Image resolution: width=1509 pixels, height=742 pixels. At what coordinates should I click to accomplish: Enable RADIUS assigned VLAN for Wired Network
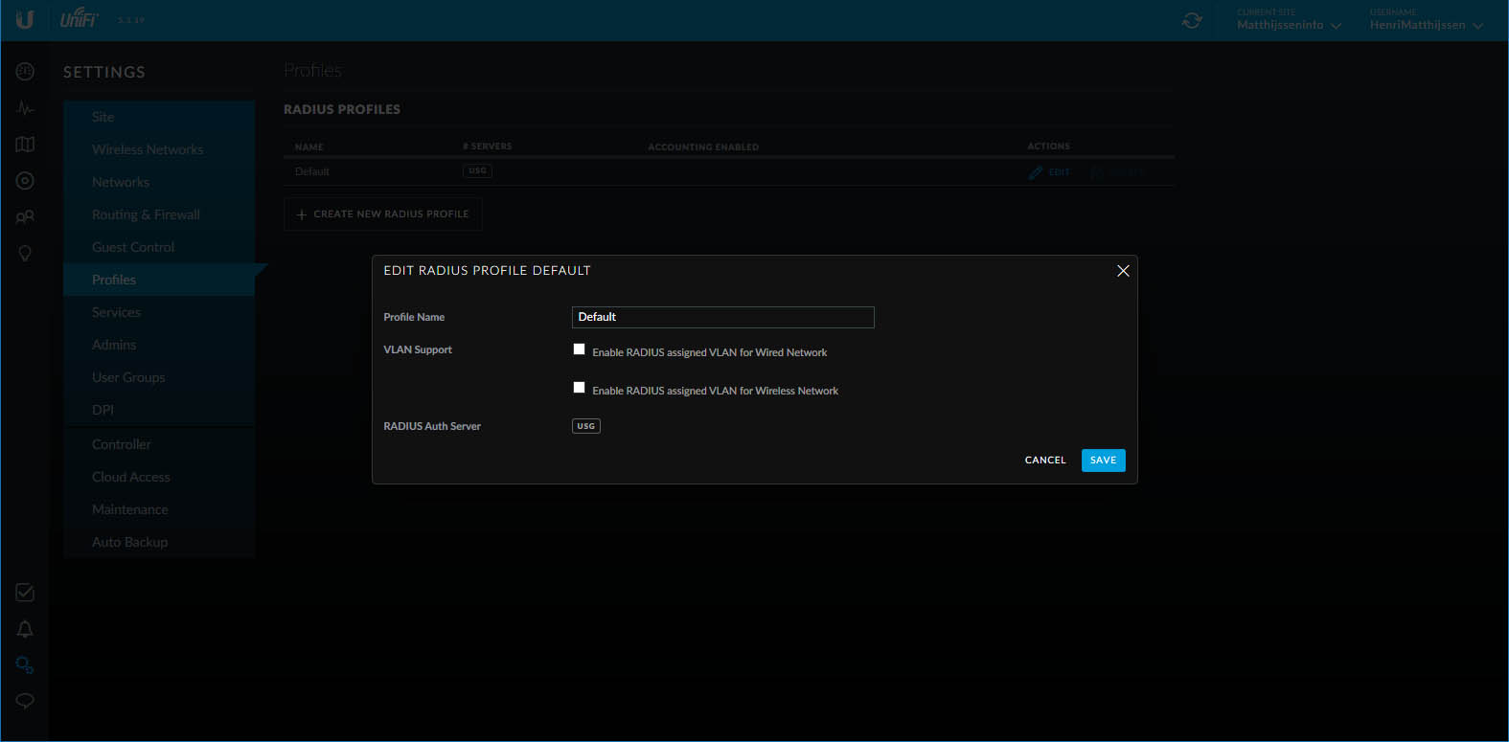coord(579,349)
